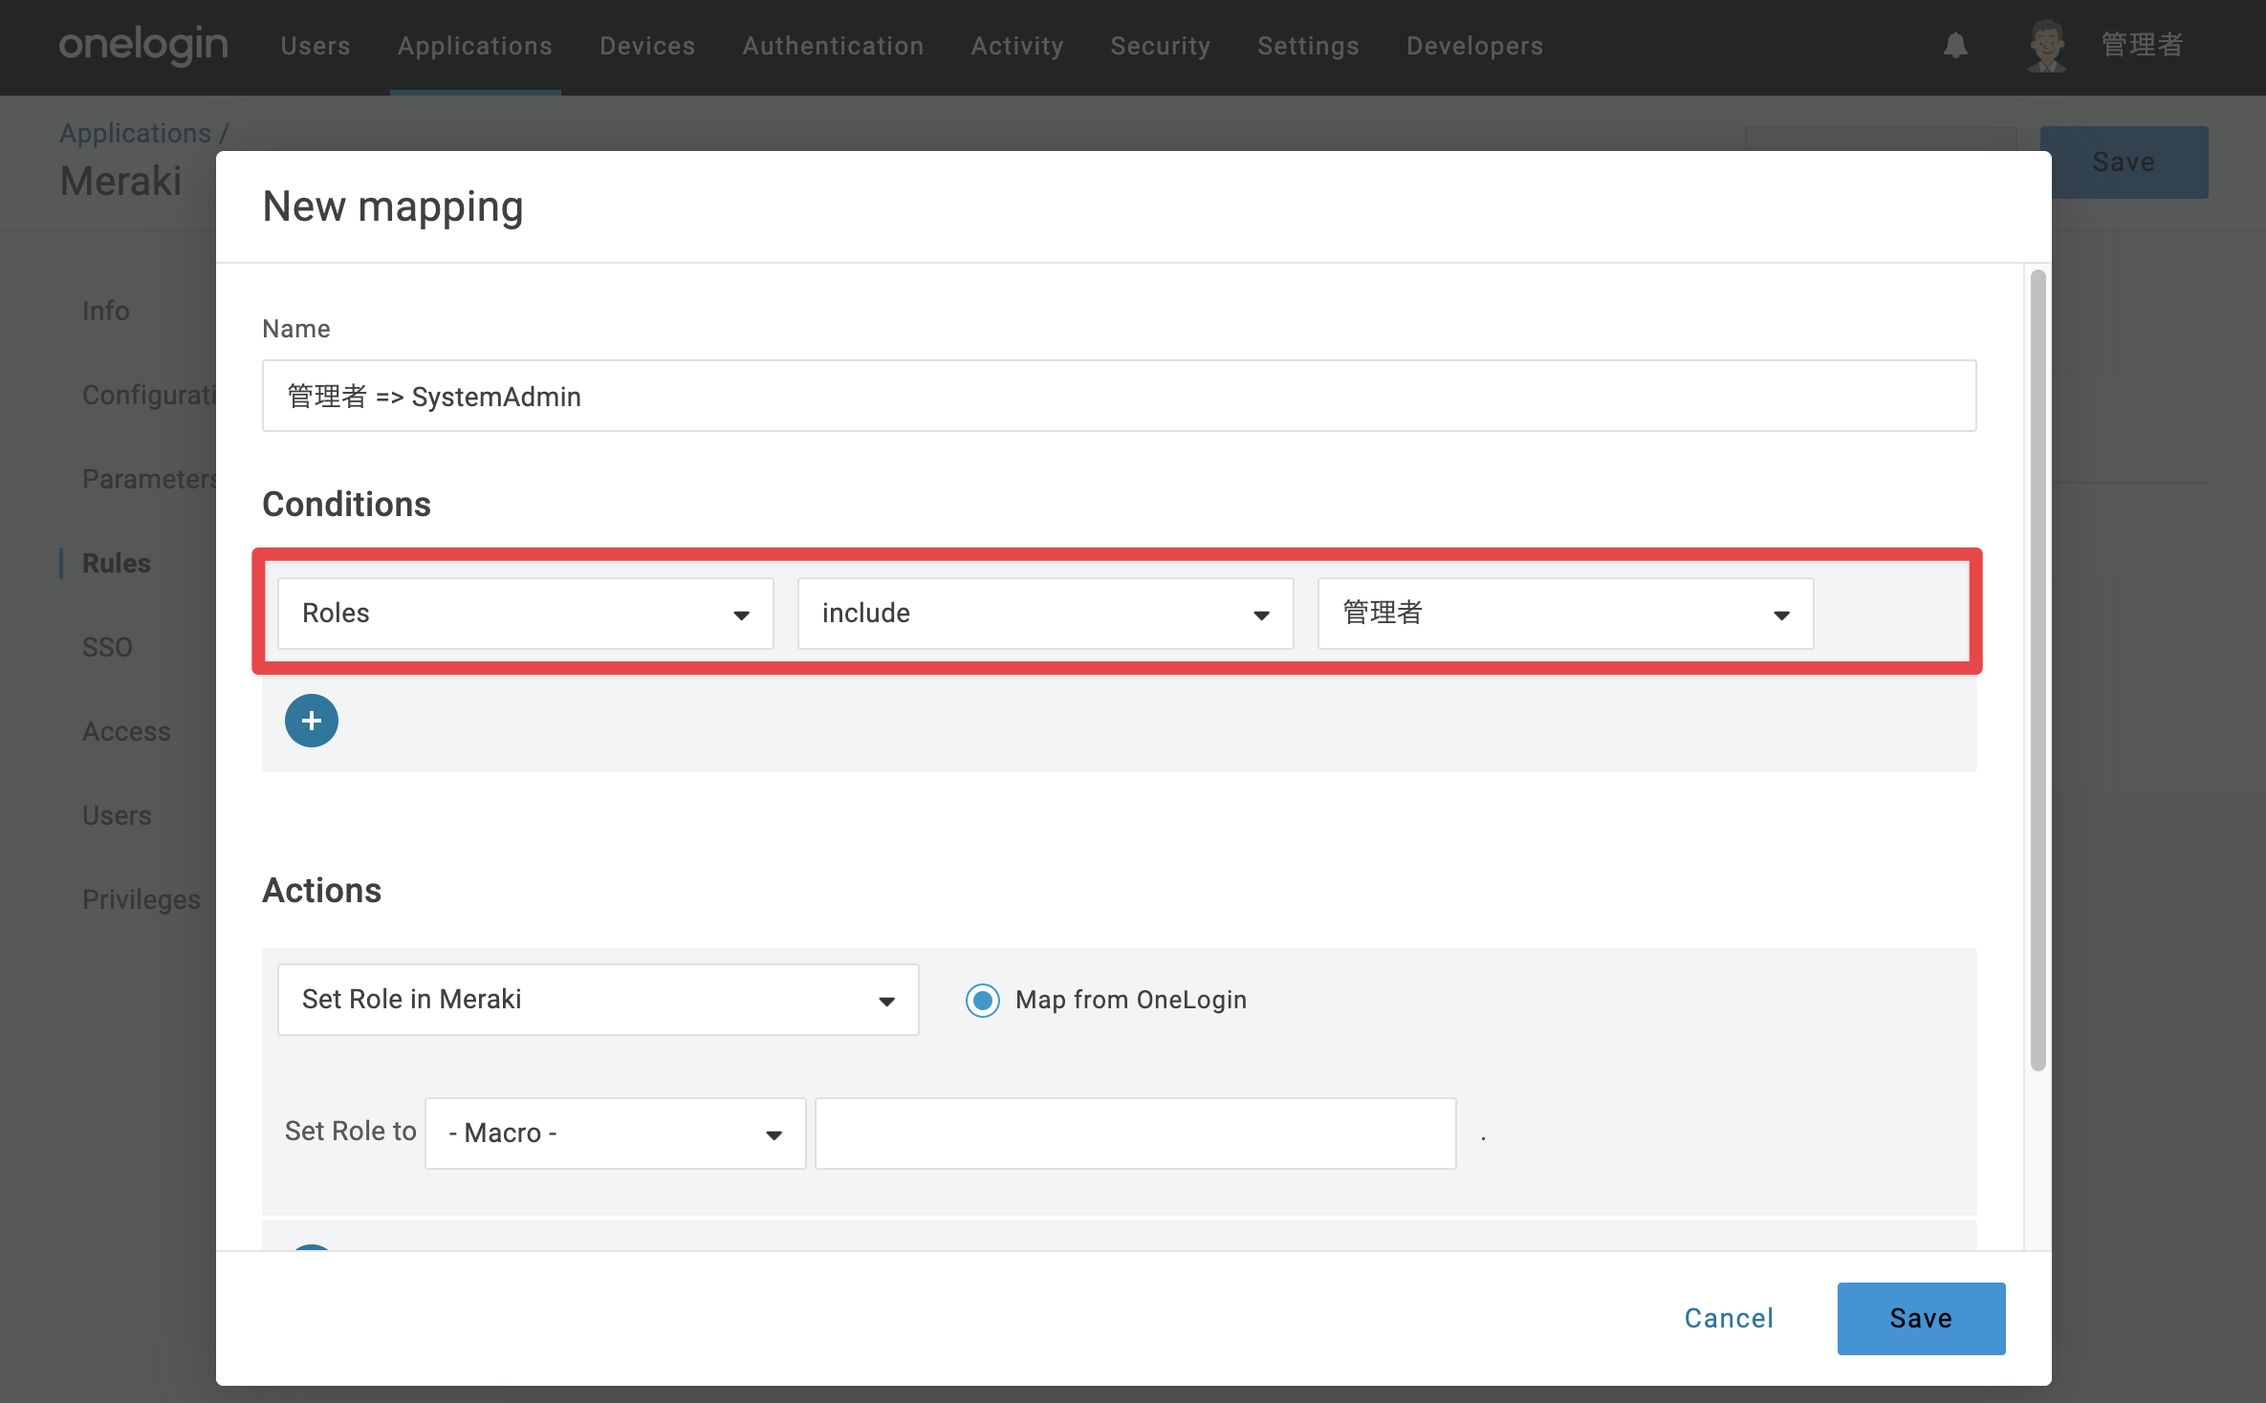
Task: Click the Conditions heading
Action: click(346, 504)
